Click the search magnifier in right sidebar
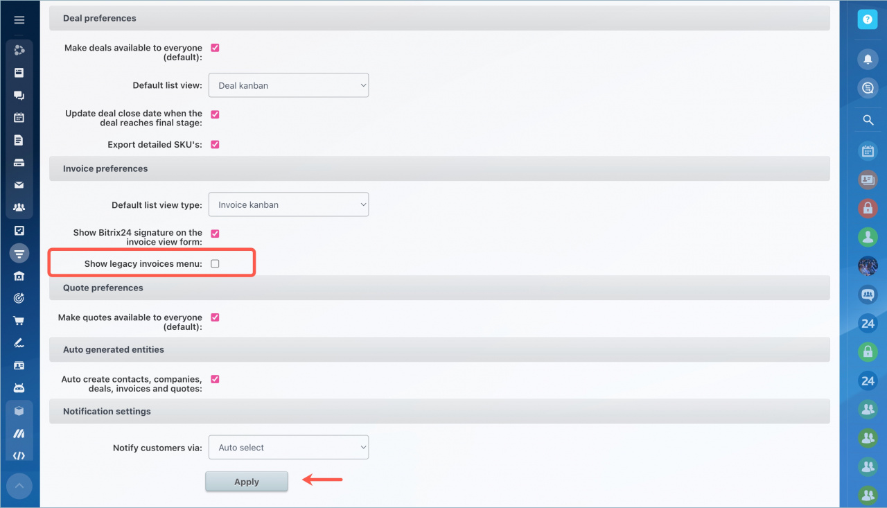This screenshot has width=887, height=508. point(868,120)
